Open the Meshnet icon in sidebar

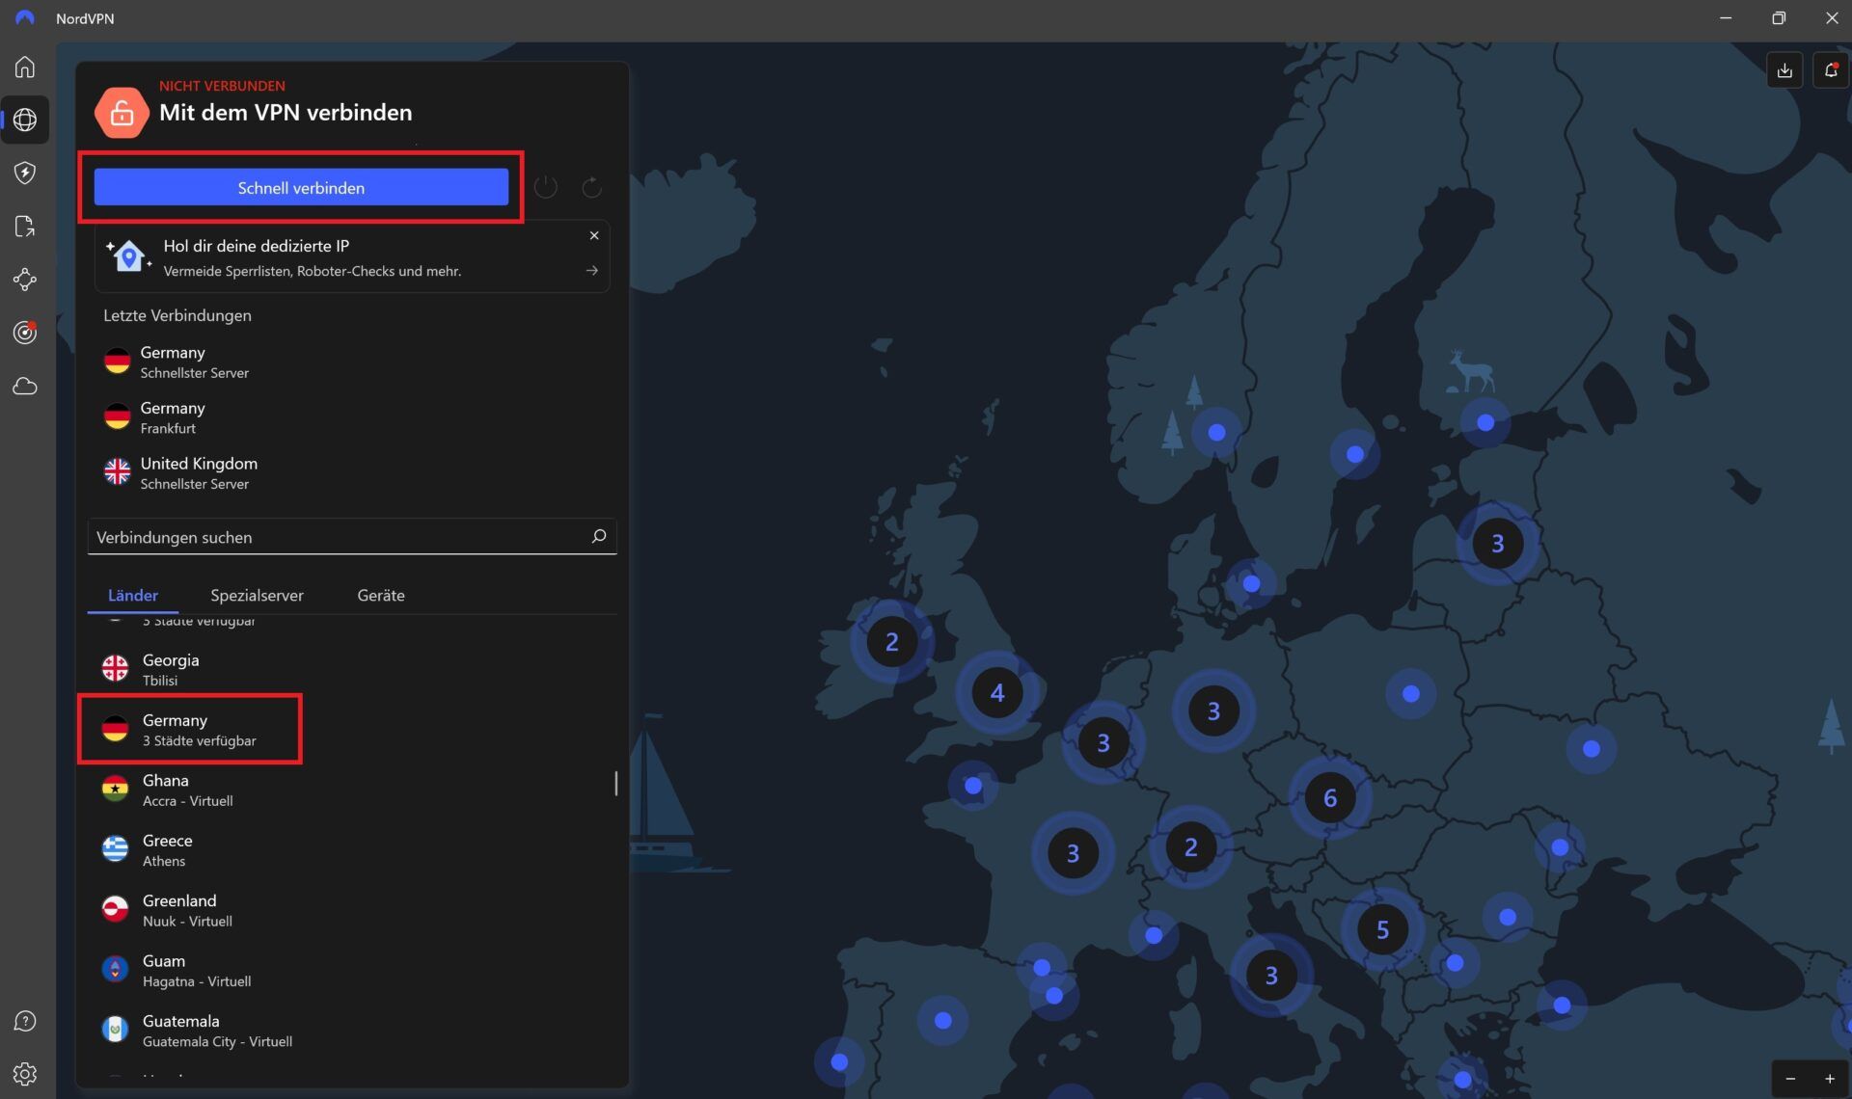click(25, 280)
